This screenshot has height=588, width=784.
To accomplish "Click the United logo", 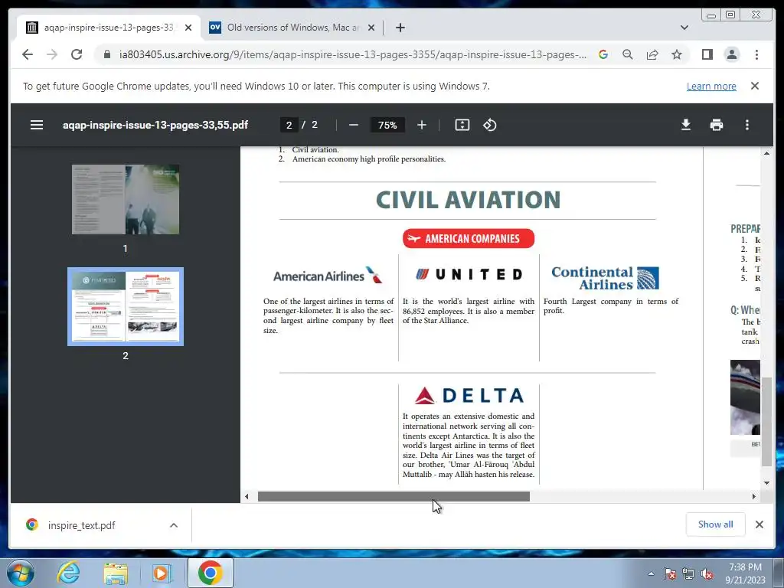I will (x=469, y=274).
